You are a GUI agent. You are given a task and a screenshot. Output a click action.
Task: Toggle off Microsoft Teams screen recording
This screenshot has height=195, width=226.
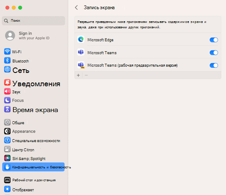click(214, 53)
